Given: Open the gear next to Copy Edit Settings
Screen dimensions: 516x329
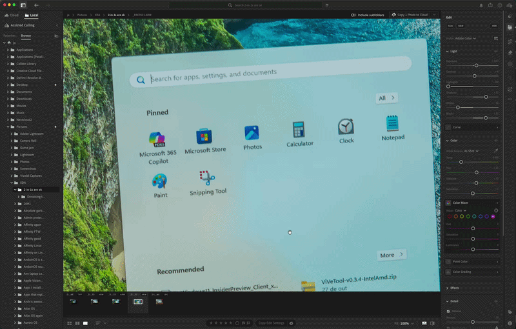Looking at the screenshot, I should coord(291,323).
